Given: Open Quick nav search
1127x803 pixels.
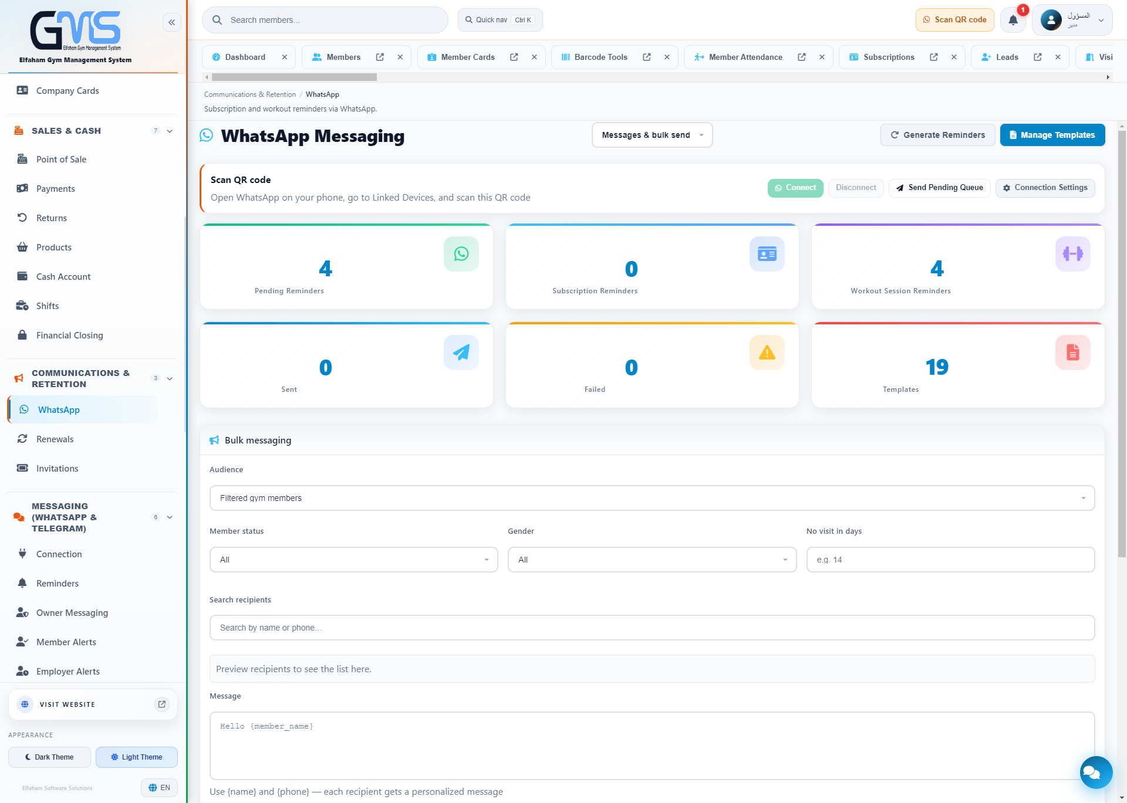Looking at the screenshot, I should click(x=500, y=20).
